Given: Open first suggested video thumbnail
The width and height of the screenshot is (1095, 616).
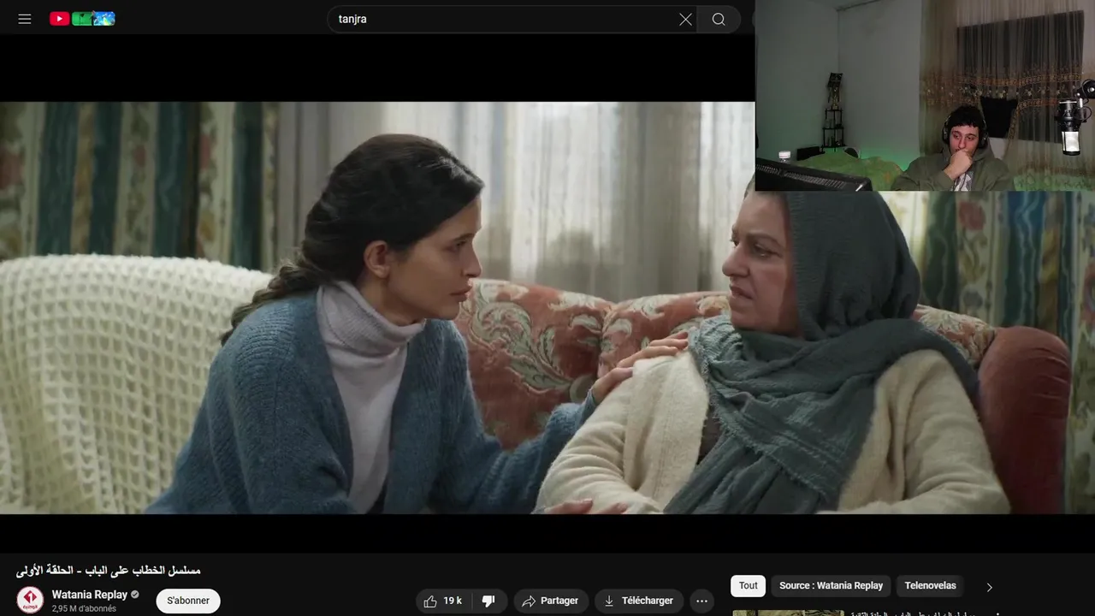Looking at the screenshot, I should click(788, 613).
